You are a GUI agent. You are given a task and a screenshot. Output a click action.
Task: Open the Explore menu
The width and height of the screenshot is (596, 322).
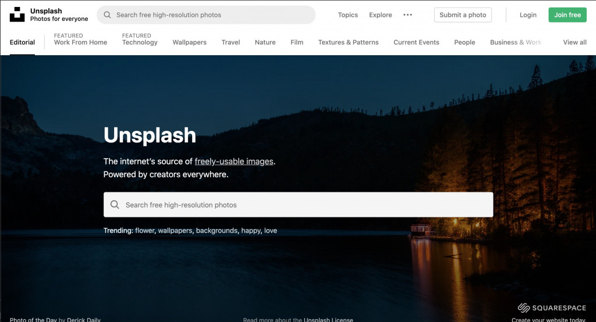click(x=381, y=15)
